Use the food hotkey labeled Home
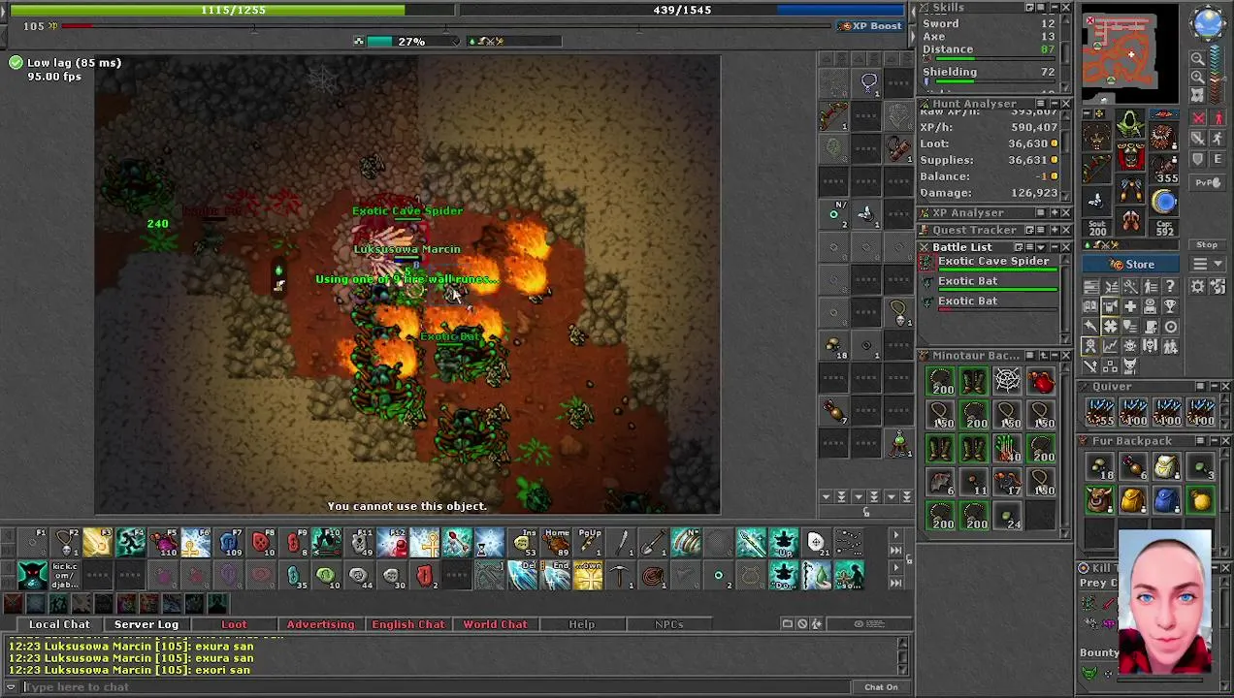Screen dimensions: 1234x698 pos(556,543)
